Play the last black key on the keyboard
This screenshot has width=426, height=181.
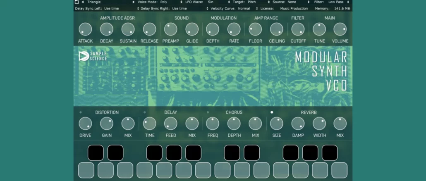pos(330,153)
